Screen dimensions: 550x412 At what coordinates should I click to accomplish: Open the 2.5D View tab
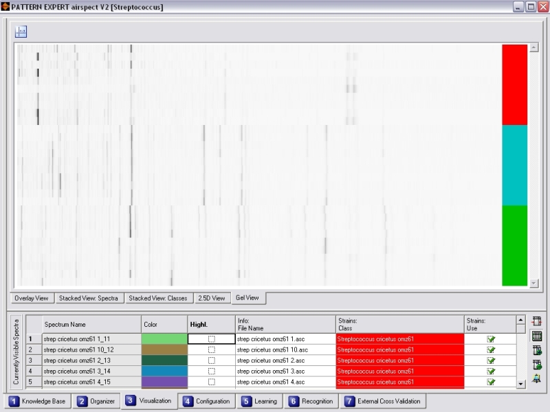211,299
